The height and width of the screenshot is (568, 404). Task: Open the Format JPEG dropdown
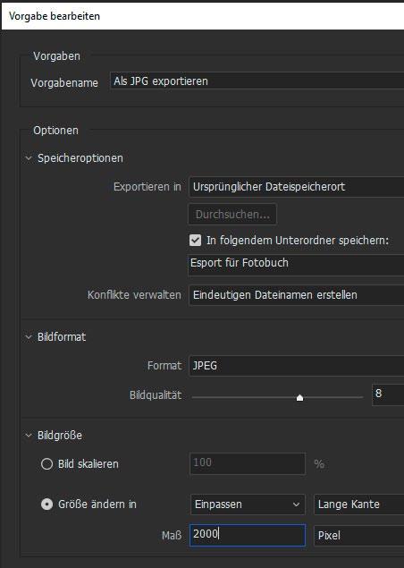click(296, 366)
